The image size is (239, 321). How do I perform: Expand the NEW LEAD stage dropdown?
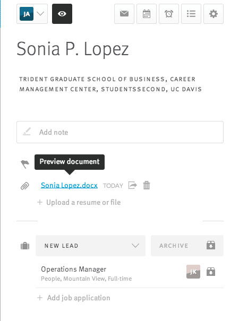pos(91,246)
